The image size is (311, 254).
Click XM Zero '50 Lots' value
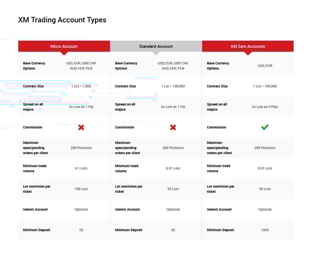[265, 189]
